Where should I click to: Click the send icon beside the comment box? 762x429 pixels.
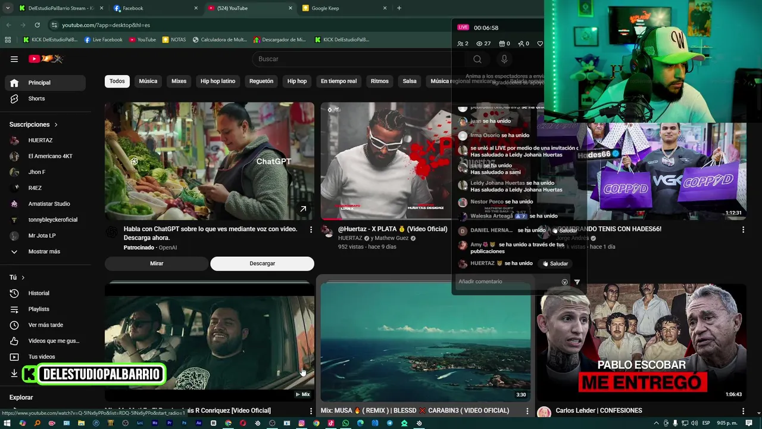coord(577,282)
